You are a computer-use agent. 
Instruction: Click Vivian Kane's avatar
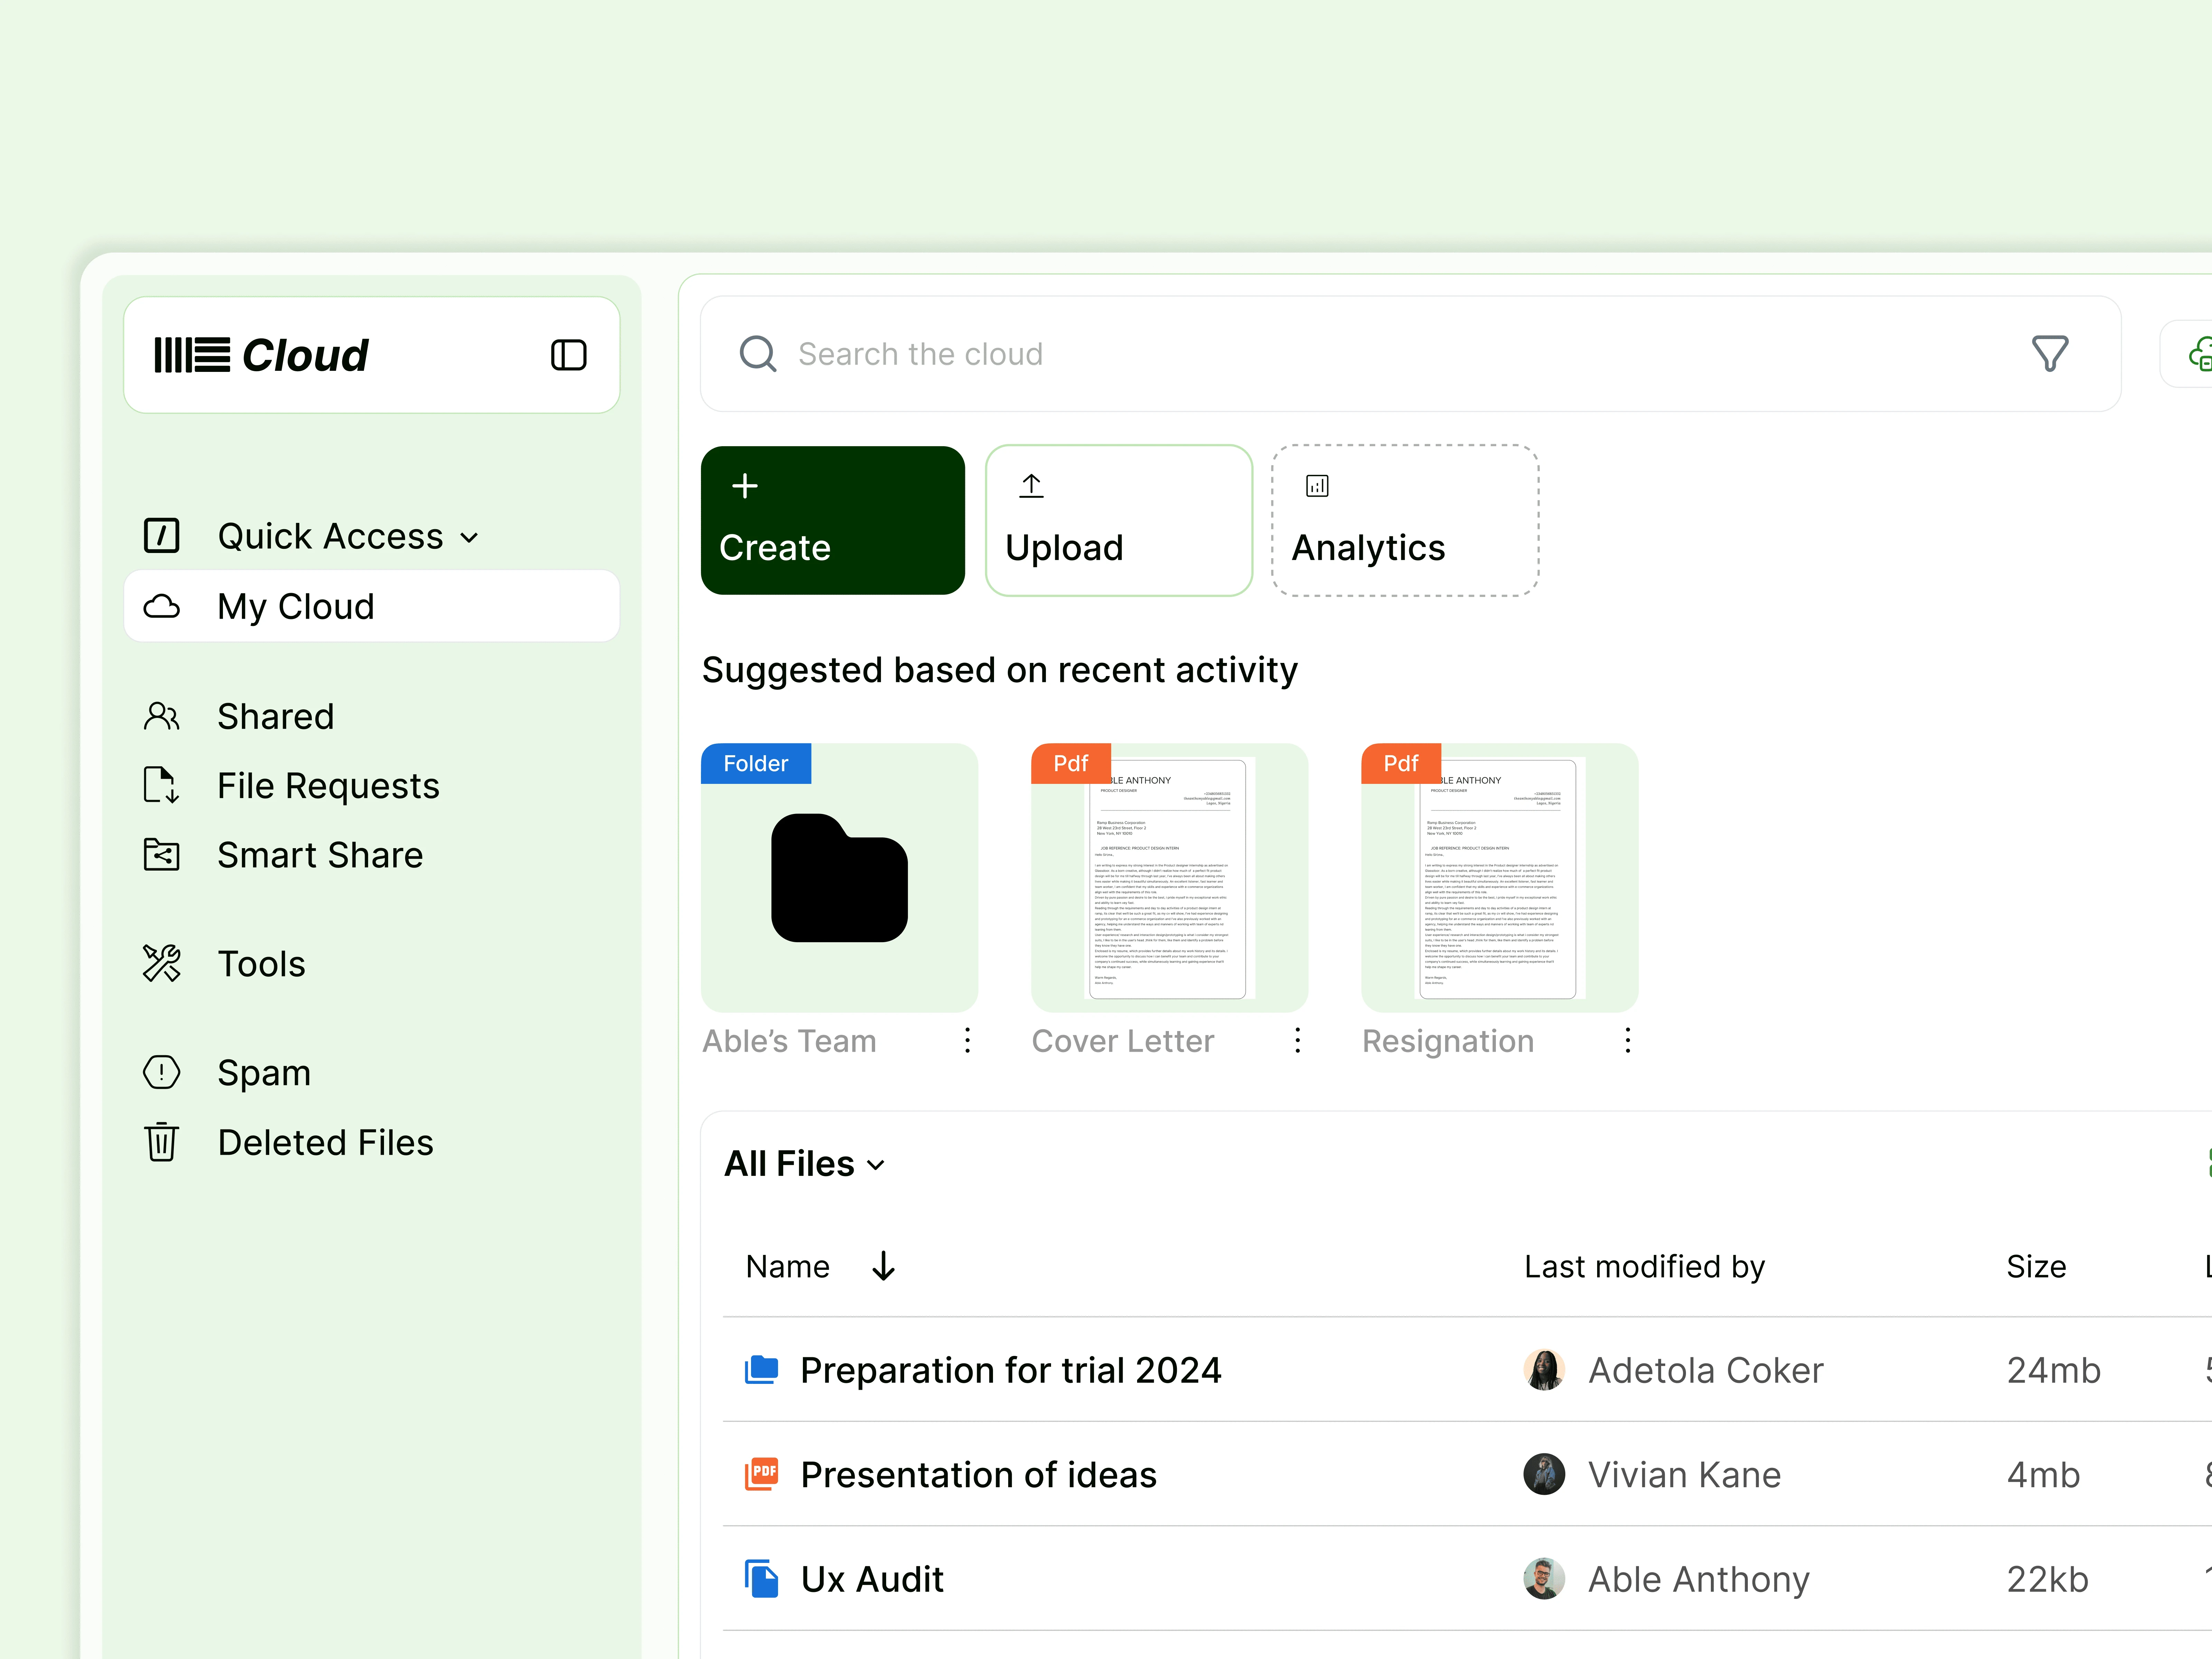[x=1544, y=1474]
